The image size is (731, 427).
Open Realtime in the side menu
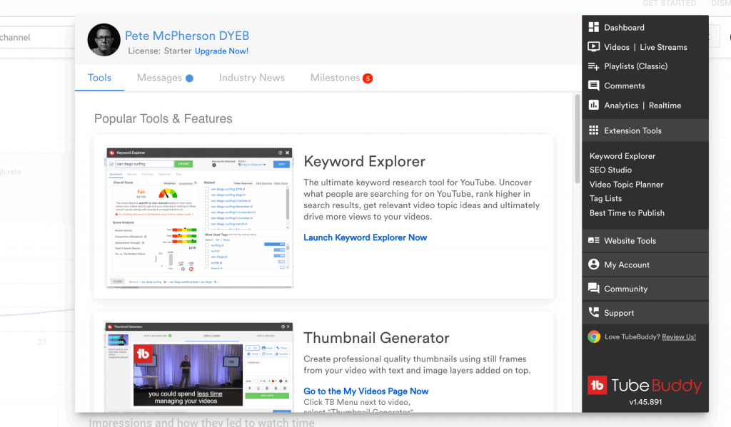click(665, 106)
